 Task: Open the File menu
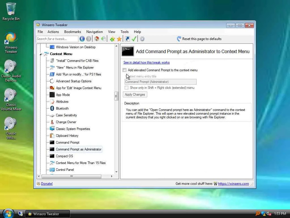point(40,32)
